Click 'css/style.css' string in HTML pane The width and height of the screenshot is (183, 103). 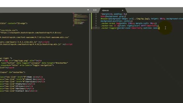(x=9, y=30)
